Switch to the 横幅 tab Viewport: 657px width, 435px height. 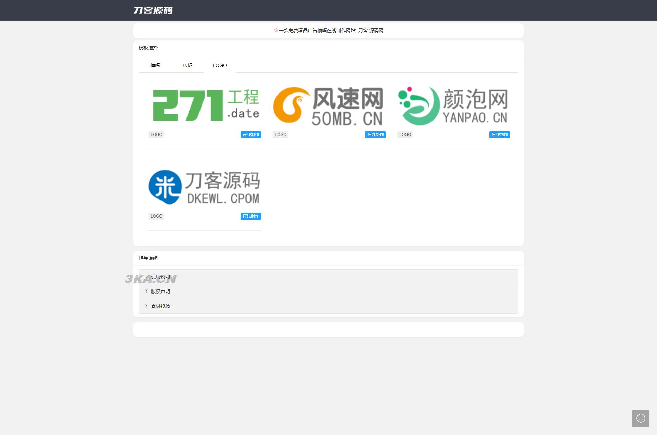(155, 65)
